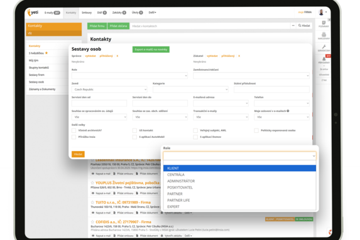The height and width of the screenshot is (240, 360).
Task: Open the Země dropdown showing Czech Republic
Action: pos(109,90)
